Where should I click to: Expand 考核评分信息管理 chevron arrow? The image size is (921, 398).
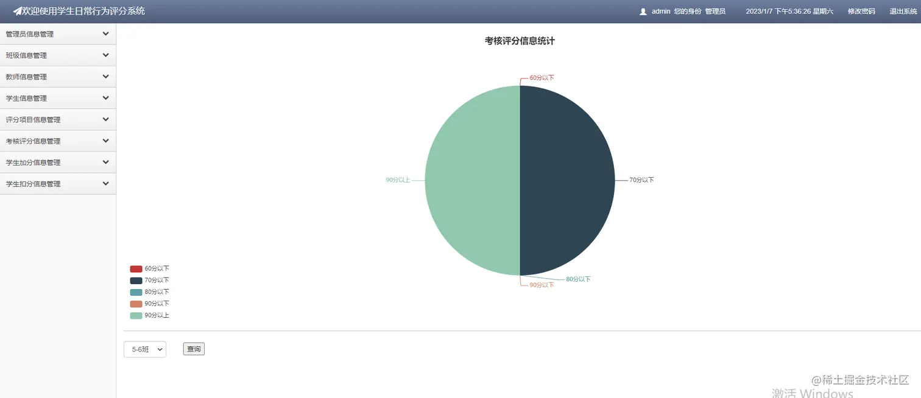[106, 141]
